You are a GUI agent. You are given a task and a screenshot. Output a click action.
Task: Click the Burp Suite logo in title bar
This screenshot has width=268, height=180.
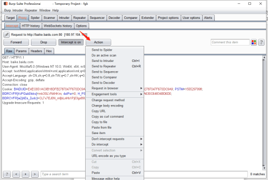pos(6,3)
